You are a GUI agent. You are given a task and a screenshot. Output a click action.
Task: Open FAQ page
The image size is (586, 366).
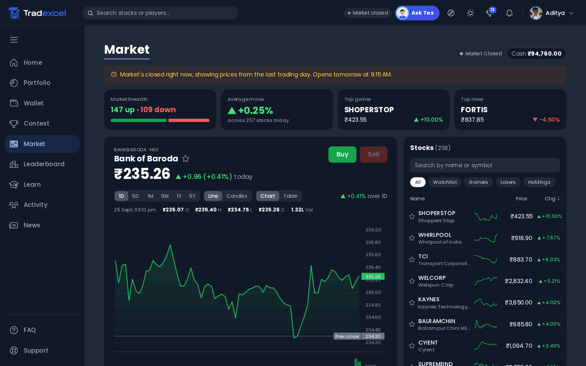click(42, 330)
